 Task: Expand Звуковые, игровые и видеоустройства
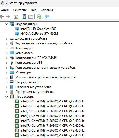[x=6, y=44]
